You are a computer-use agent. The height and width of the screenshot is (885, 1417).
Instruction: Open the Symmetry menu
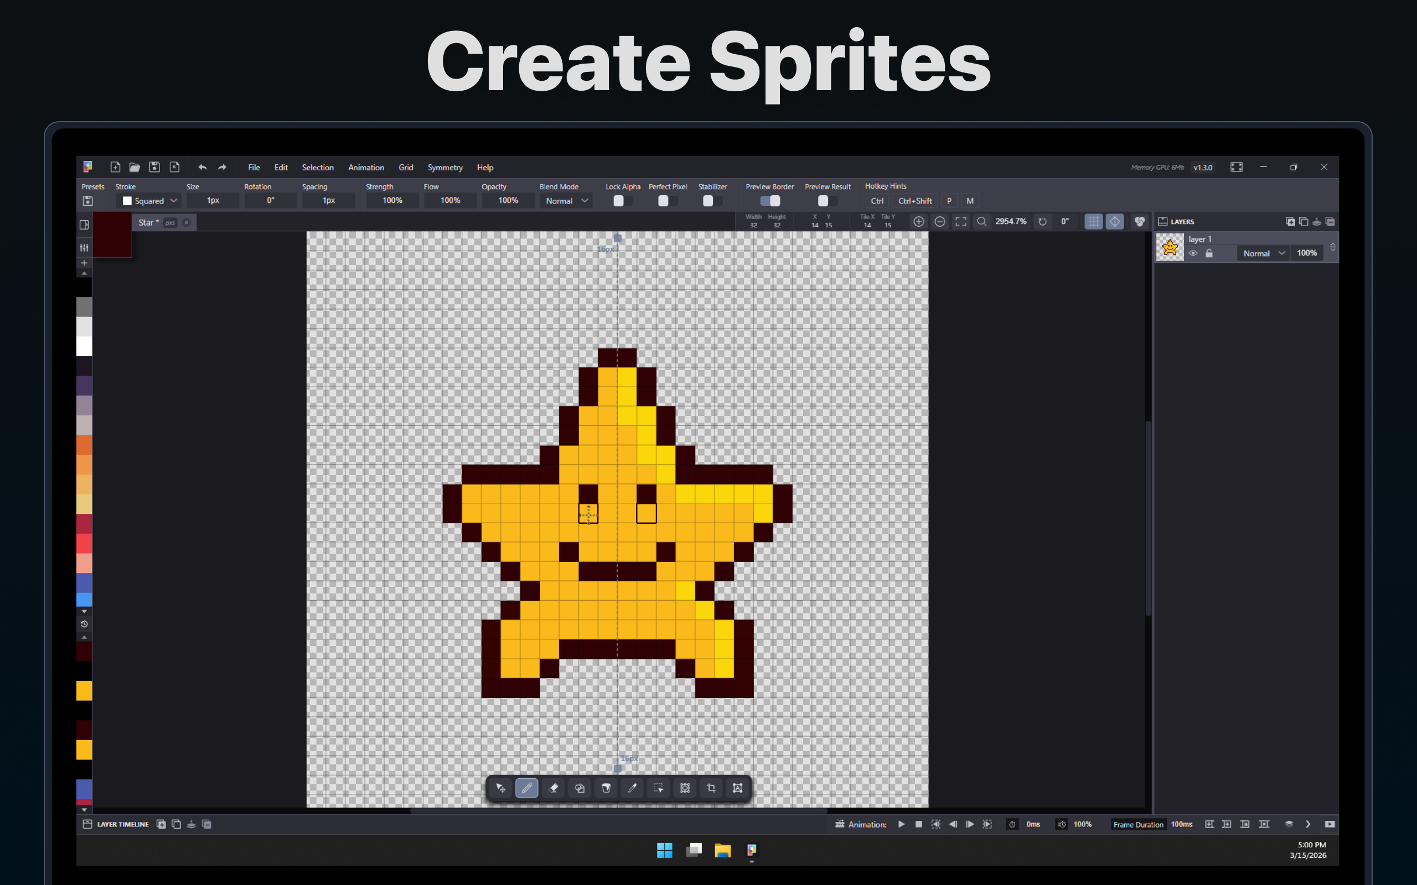coord(444,168)
